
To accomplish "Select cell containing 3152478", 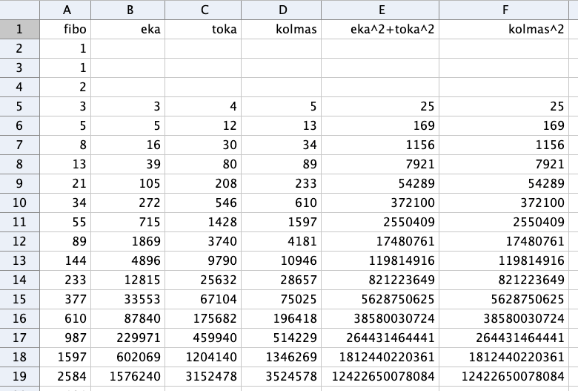I will click(x=204, y=377).
